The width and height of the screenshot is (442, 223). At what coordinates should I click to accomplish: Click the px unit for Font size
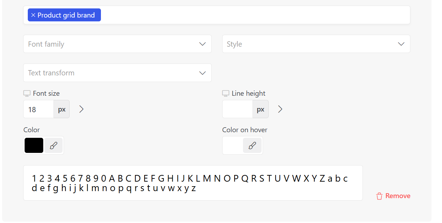point(62,109)
